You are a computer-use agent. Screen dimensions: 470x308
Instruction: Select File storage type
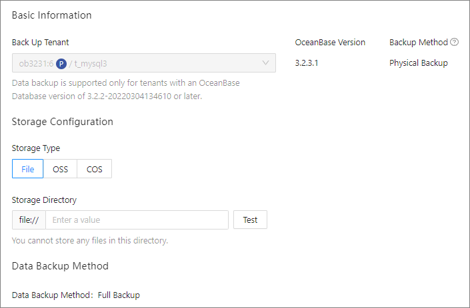[27, 169]
